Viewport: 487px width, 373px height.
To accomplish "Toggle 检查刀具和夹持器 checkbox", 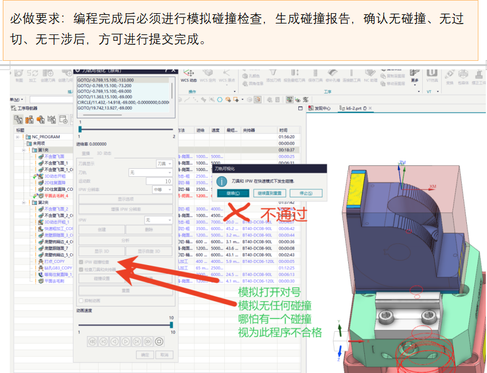I will pyautogui.click(x=81, y=270).
